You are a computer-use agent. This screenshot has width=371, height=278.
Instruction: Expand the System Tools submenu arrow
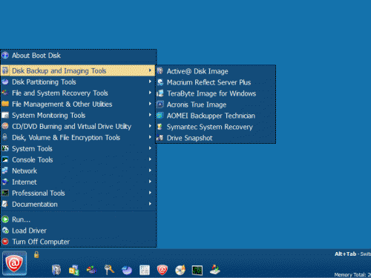click(150, 148)
